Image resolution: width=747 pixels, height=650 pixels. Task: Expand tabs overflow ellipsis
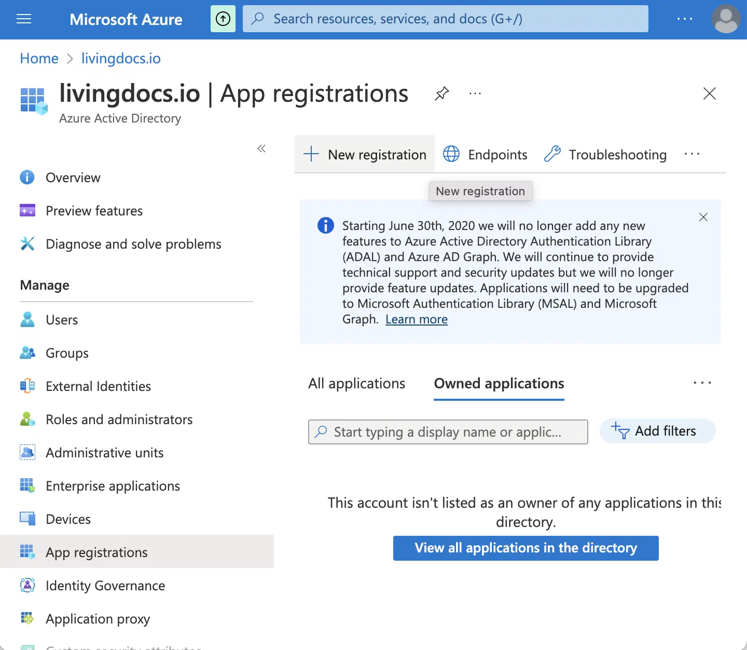tap(702, 383)
